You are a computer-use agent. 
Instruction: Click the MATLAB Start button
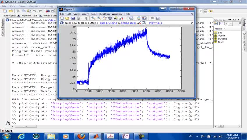tap(7, 131)
